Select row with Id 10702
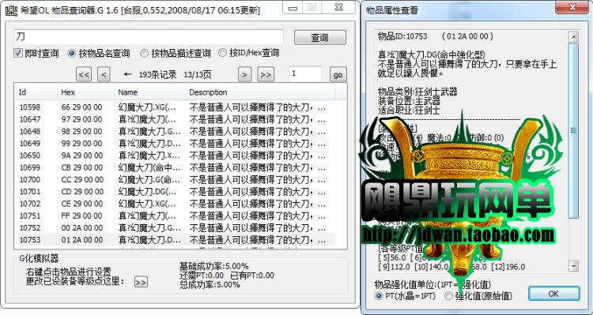593x315 pixels. pyautogui.click(x=175, y=204)
